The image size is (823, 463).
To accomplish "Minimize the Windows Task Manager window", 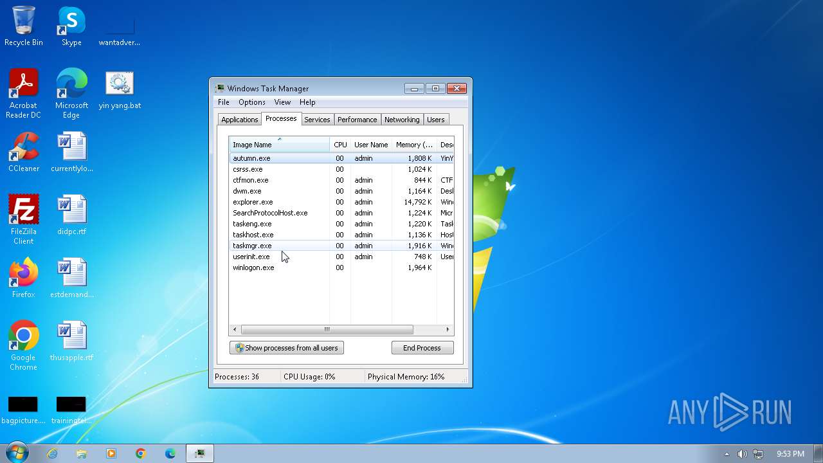I will pyautogui.click(x=414, y=89).
